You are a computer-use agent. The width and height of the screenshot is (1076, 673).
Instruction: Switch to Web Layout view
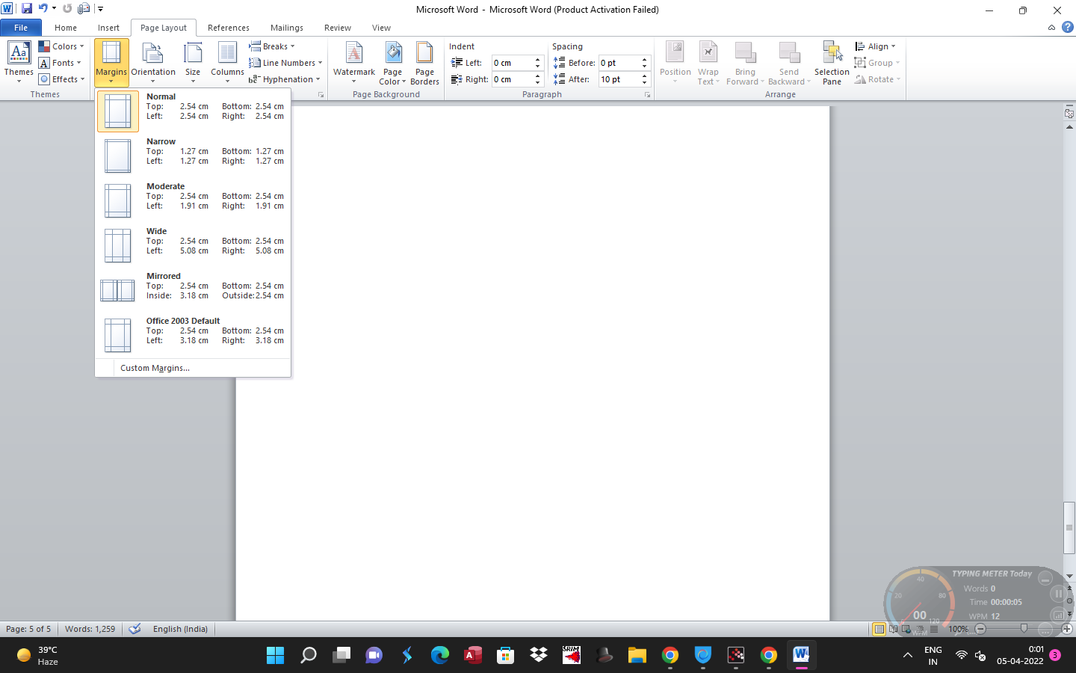click(x=906, y=629)
